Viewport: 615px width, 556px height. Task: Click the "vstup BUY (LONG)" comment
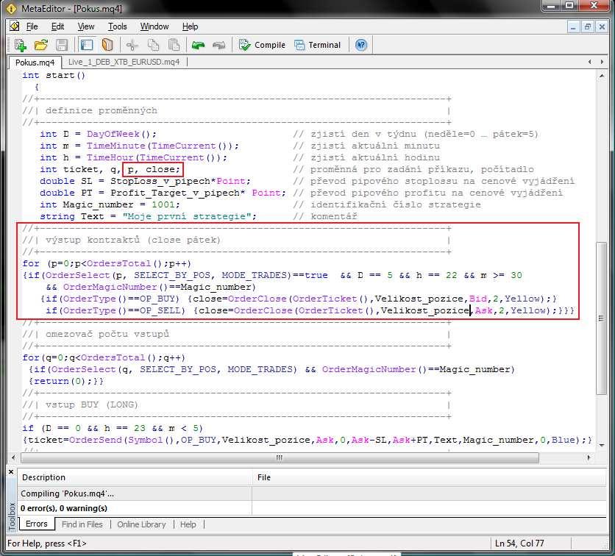(x=92, y=404)
